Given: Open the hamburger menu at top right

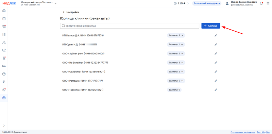Looking at the screenshot, I should click(268, 3).
